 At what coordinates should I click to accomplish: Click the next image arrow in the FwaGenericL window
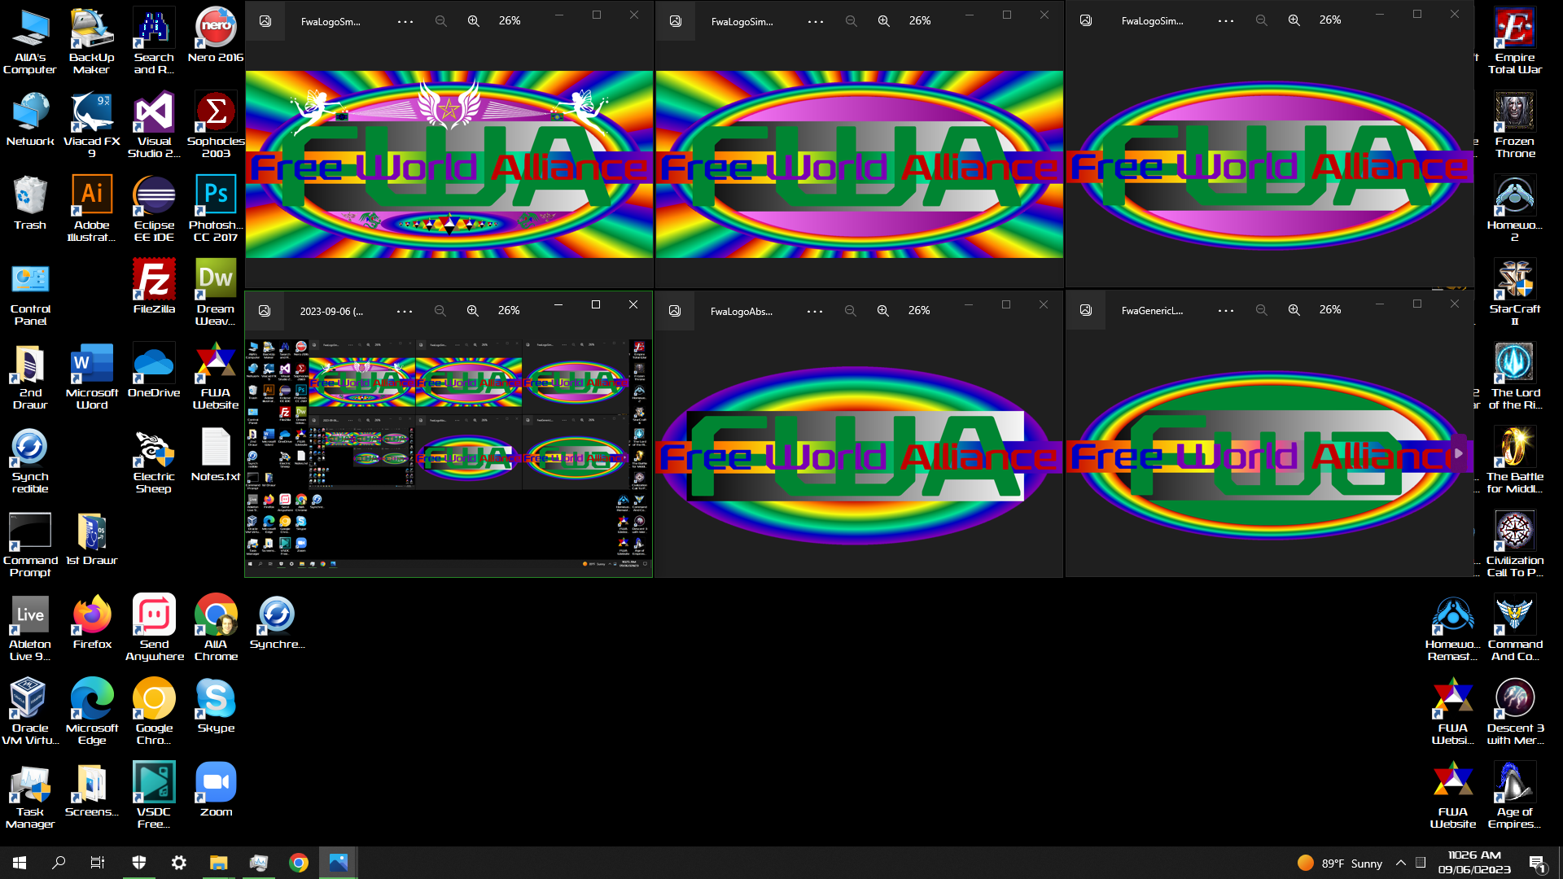tap(1458, 453)
